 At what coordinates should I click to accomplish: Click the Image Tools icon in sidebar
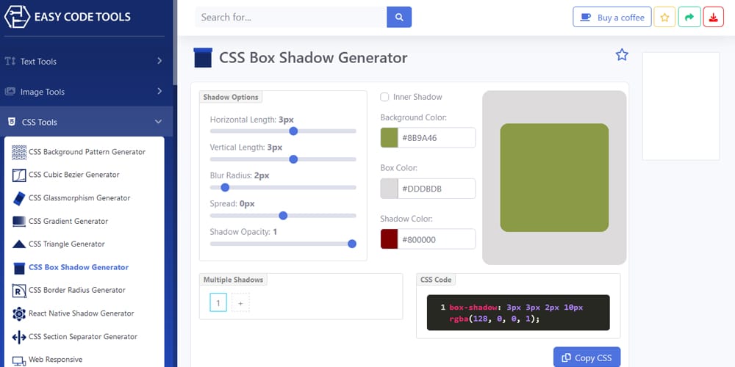(10, 92)
